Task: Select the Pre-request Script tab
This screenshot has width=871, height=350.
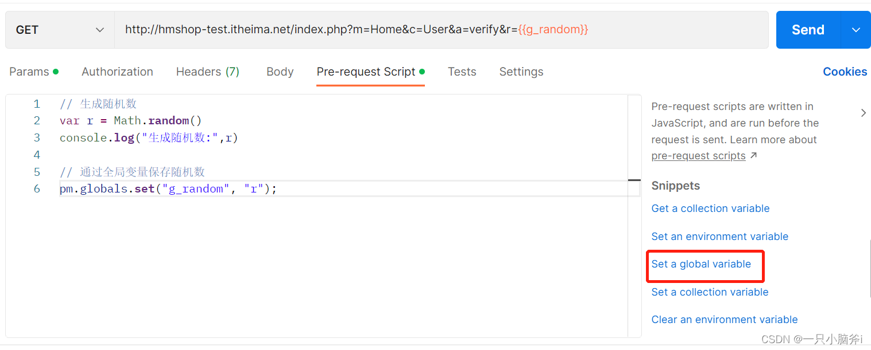Action: pos(370,72)
